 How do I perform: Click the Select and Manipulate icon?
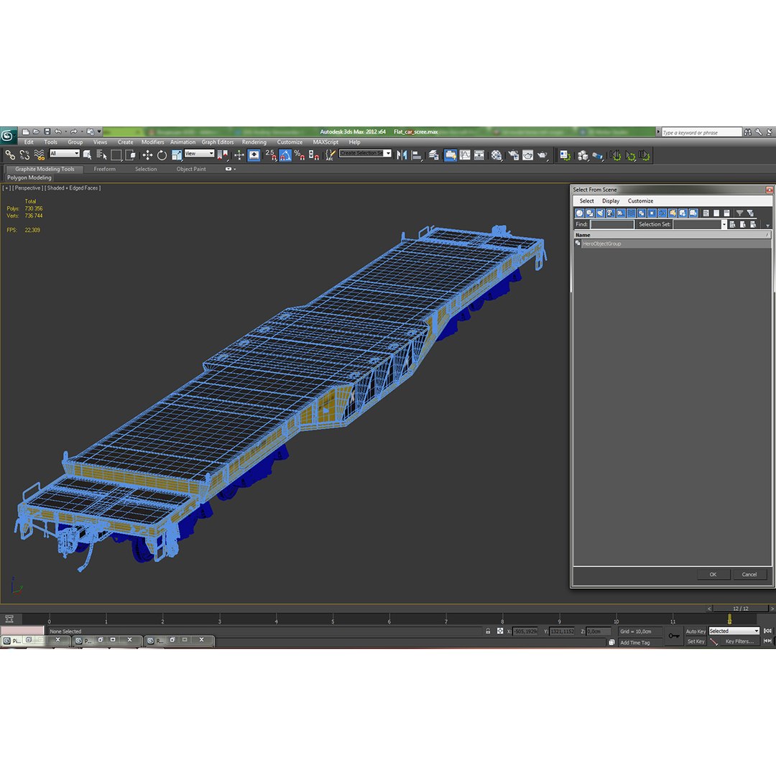pos(239,155)
